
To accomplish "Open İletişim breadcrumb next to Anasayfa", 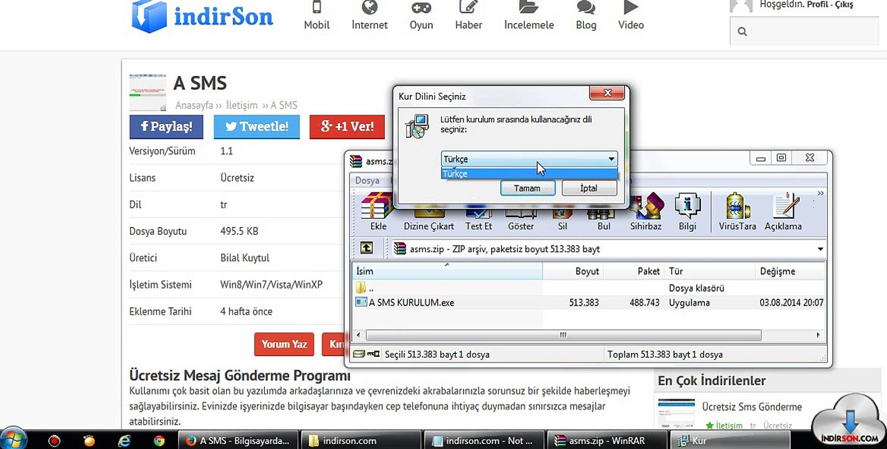I will [242, 105].
